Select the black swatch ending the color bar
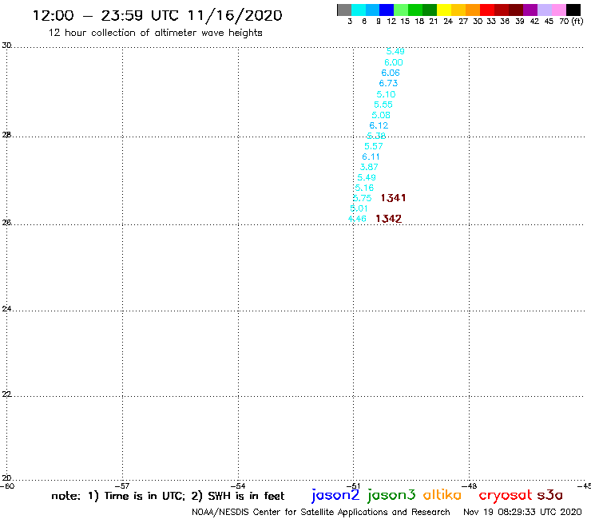The image size is (591, 519). coord(573,10)
